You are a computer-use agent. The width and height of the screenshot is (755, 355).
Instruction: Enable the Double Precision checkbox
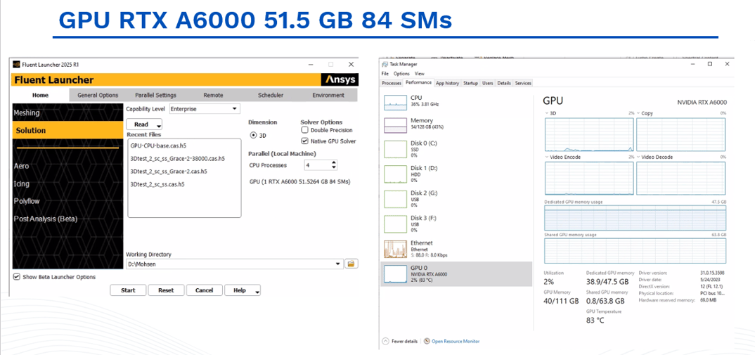304,130
